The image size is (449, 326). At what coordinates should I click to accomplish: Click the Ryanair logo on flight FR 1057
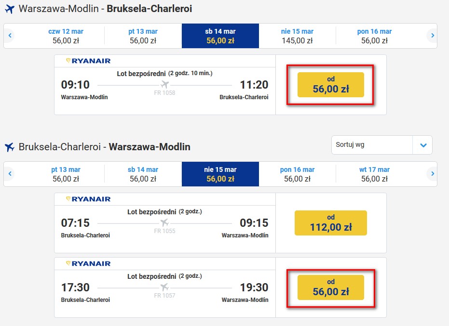[88, 264]
